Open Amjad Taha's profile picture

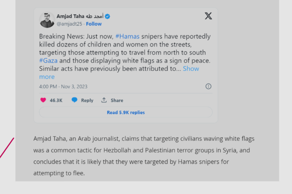point(47,20)
